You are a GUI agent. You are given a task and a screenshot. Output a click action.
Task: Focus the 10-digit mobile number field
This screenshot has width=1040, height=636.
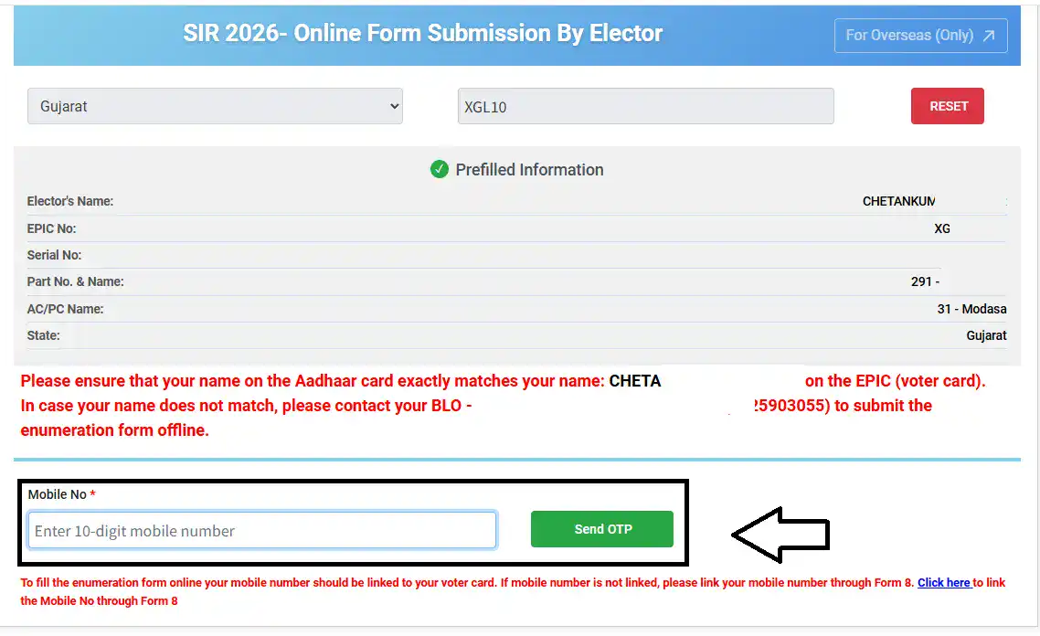click(262, 530)
